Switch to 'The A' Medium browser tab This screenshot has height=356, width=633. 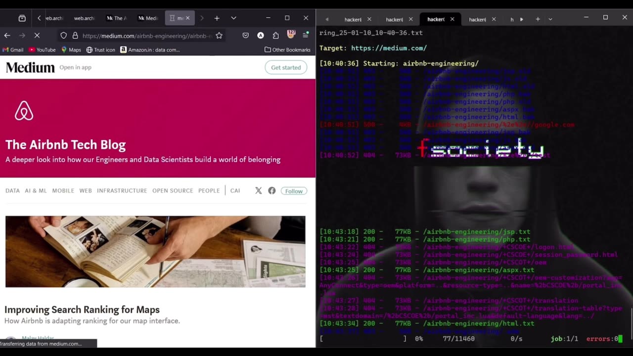point(117,18)
